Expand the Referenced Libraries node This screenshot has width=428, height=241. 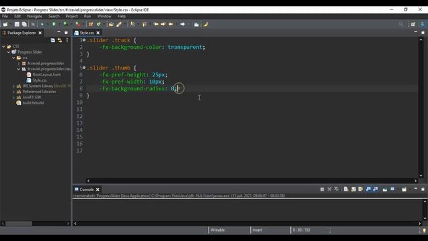(x=13, y=92)
